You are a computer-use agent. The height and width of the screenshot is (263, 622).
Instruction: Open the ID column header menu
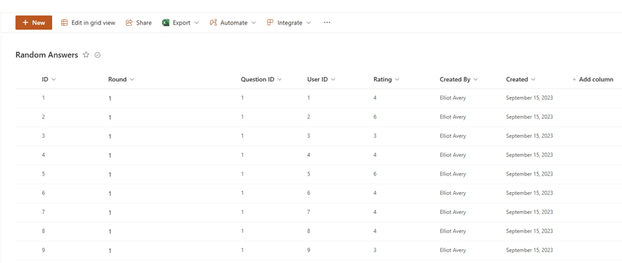point(49,79)
